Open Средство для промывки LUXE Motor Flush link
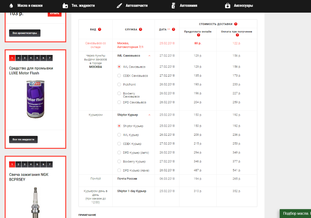 [31, 71]
